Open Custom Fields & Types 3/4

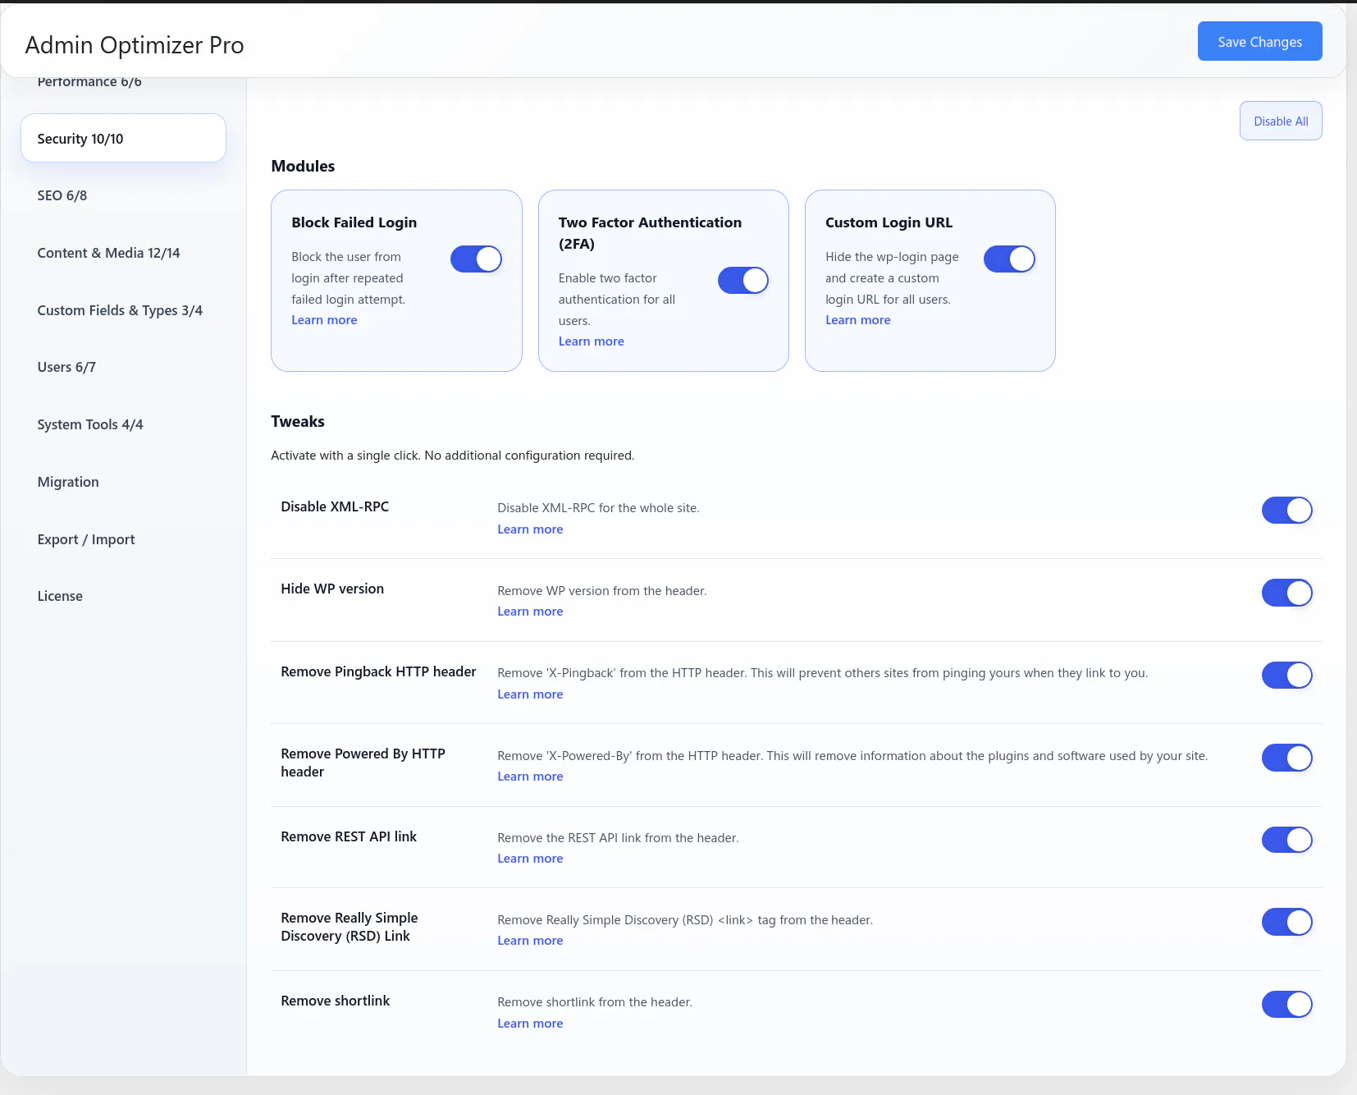point(120,310)
